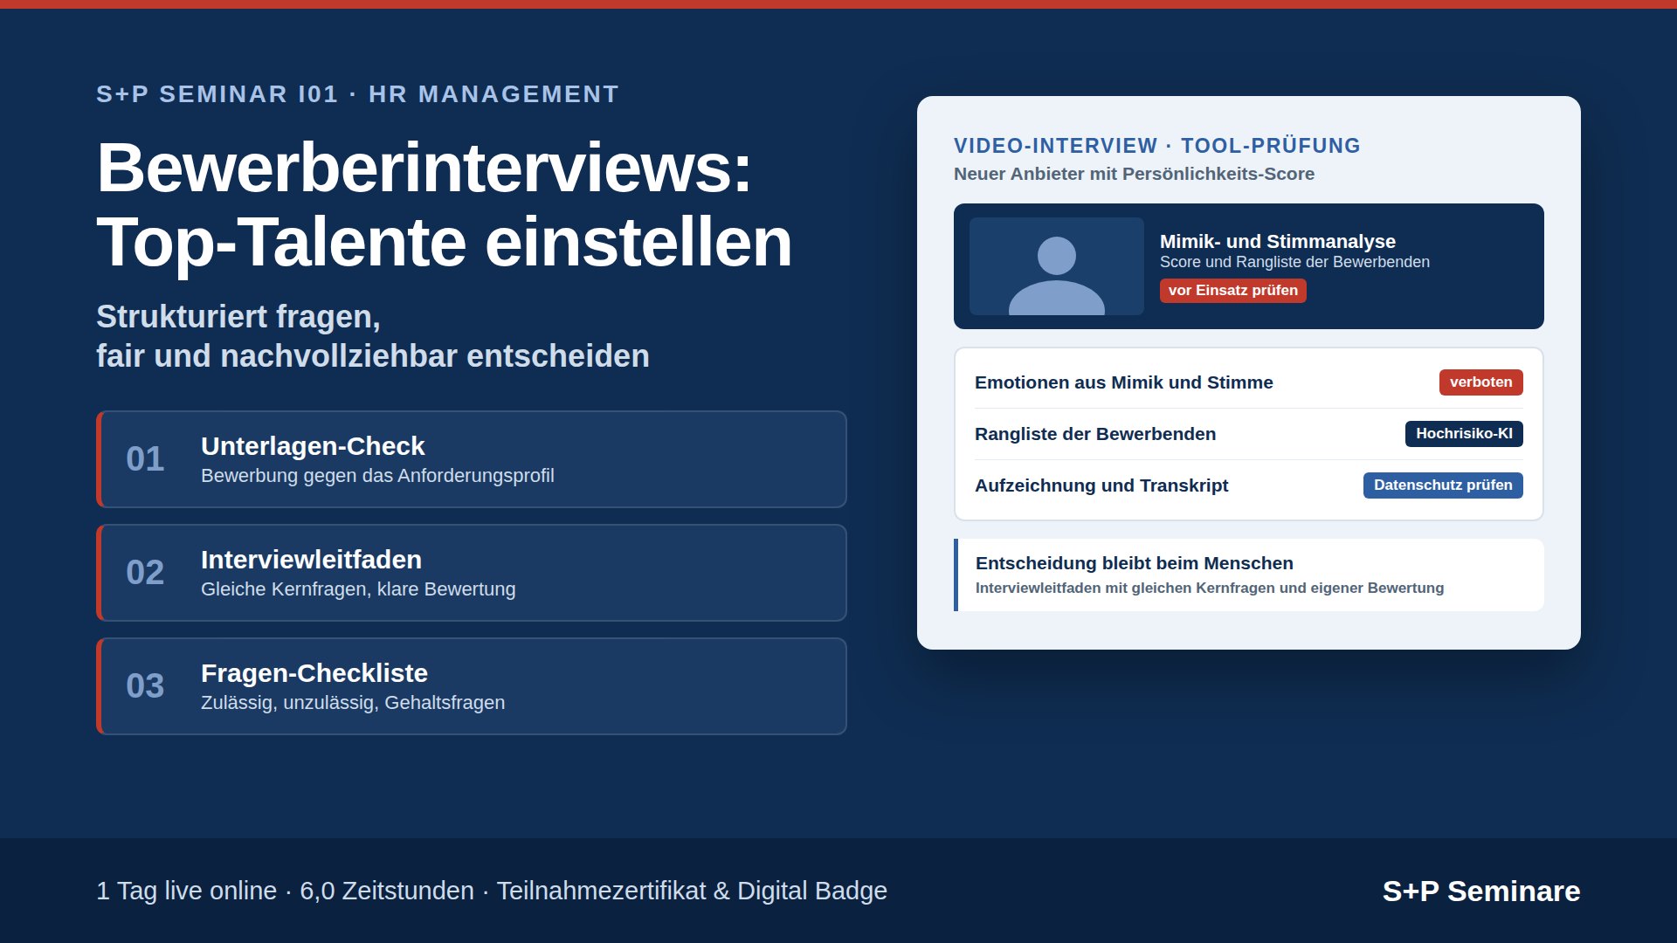The height and width of the screenshot is (943, 1677).
Task: Click 'Score und Rangliste der Bewerbenden' text
Action: point(1294,262)
